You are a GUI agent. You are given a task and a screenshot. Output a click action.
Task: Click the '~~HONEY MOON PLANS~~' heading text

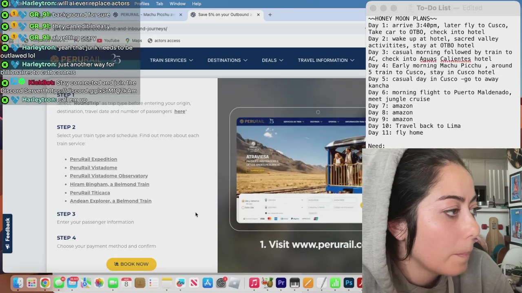[x=403, y=19]
